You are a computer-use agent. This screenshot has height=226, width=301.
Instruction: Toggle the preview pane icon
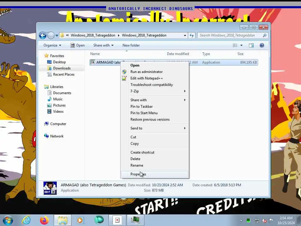tap(251, 45)
